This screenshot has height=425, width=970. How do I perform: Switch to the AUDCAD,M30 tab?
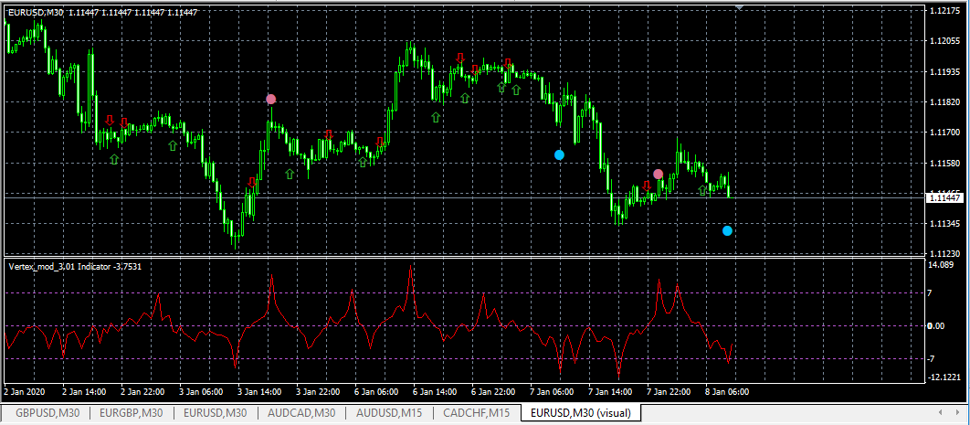(x=301, y=413)
